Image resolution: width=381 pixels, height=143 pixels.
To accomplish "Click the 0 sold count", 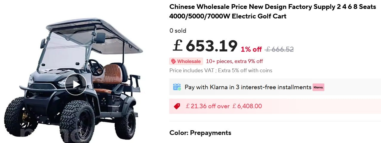I will click(x=178, y=31).
